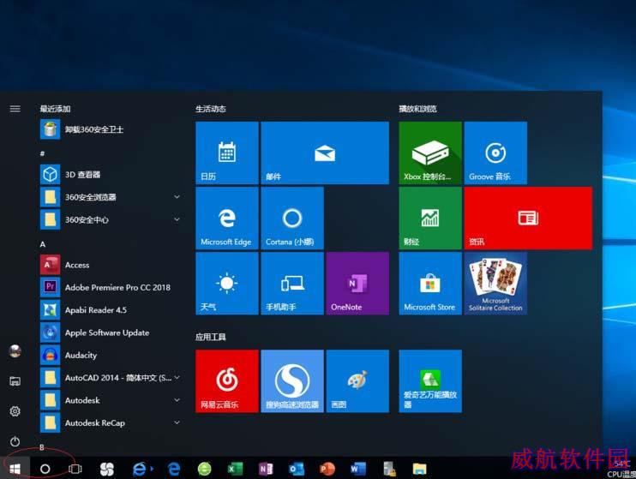636x479 pixels.
Task: Launch the Microsoft Edge tile
Action: [227, 218]
